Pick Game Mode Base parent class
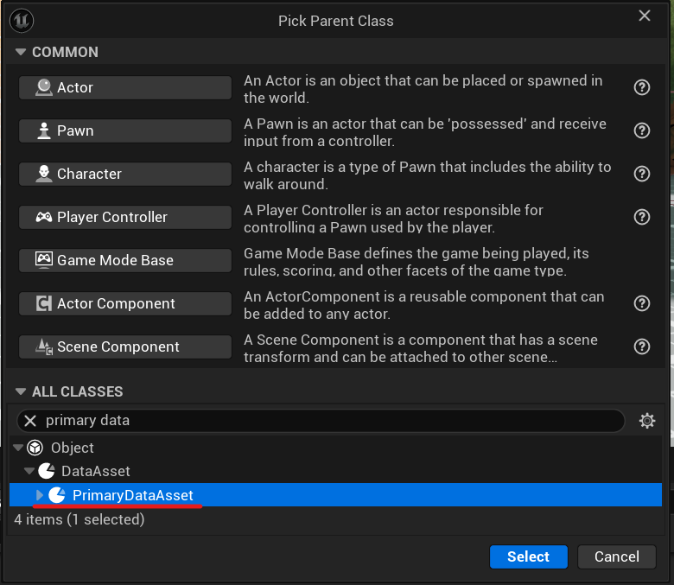The height and width of the screenshot is (585, 674). point(125,260)
